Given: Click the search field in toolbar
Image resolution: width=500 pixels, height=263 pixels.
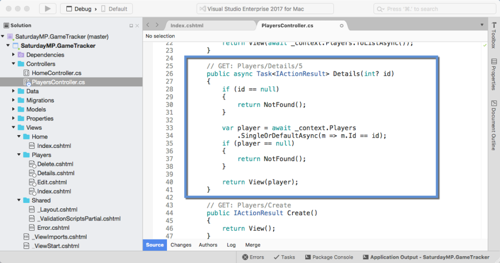Looking at the screenshot, I should pos(435,9).
